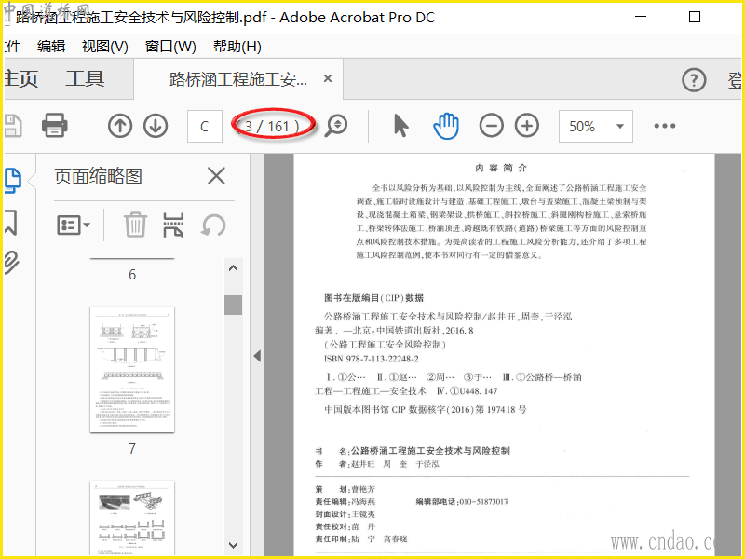Click the page label 7
The image size is (745, 559).
[132, 448]
